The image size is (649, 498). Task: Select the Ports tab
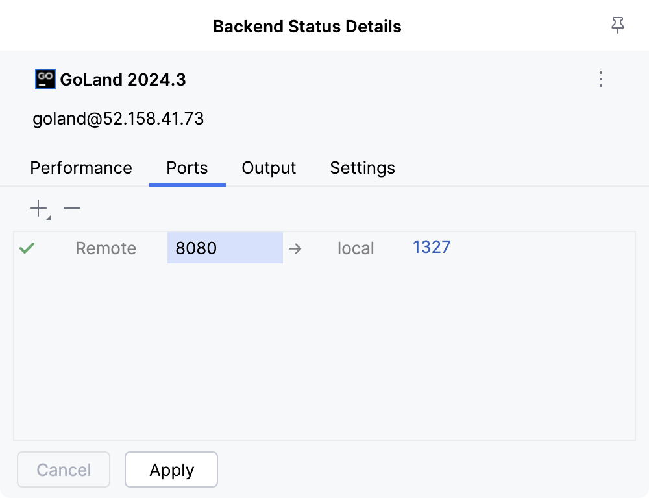(x=187, y=168)
